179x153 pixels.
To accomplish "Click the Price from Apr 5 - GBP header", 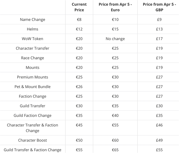I will (157, 7).
